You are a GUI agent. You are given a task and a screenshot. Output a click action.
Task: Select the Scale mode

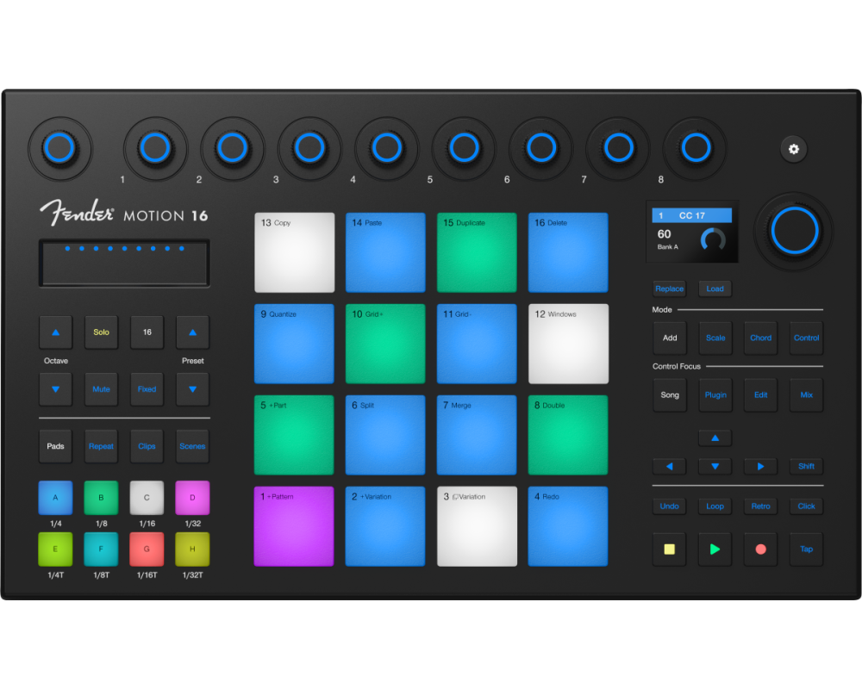coord(715,338)
